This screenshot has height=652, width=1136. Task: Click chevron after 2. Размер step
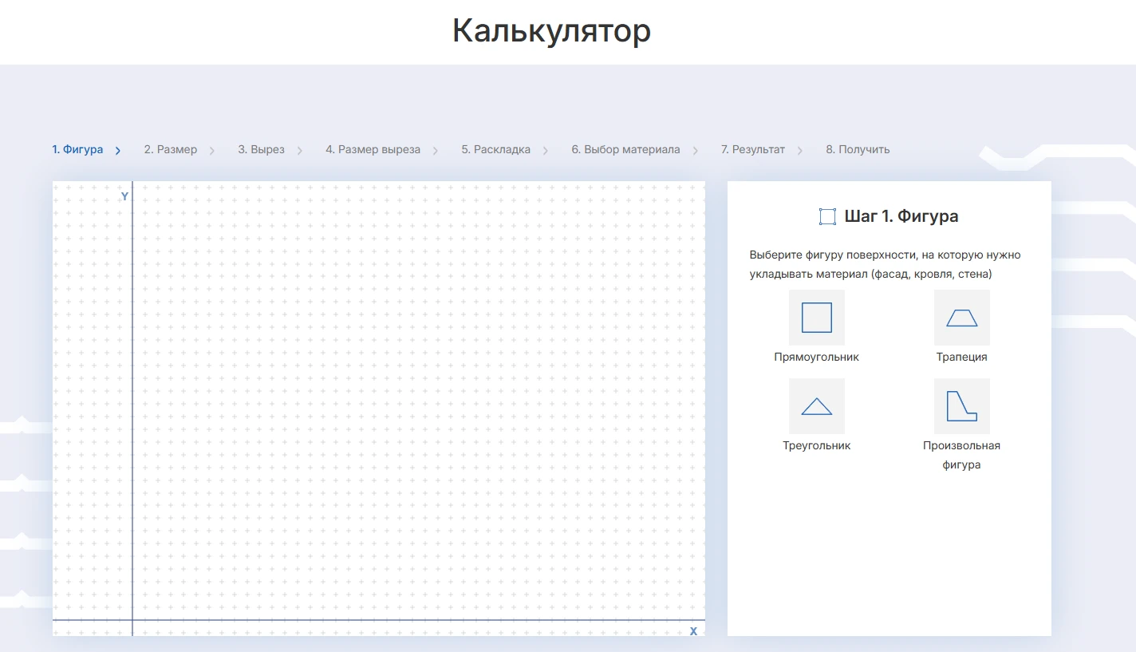point(212,150)
